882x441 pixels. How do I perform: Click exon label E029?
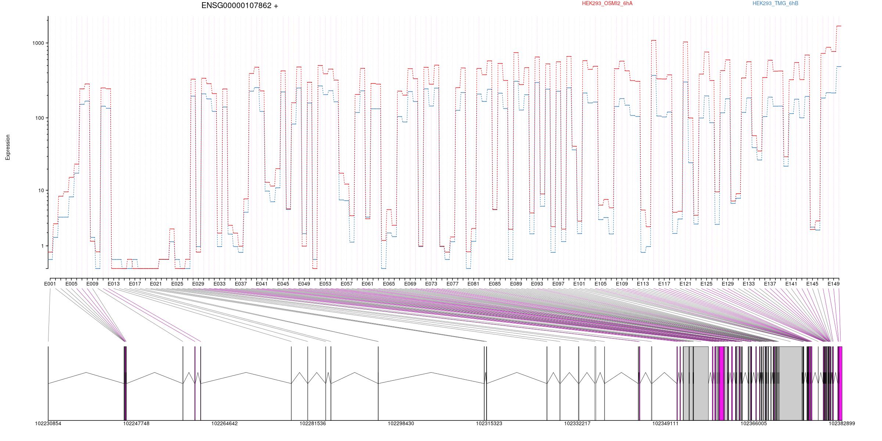(198, 284)
